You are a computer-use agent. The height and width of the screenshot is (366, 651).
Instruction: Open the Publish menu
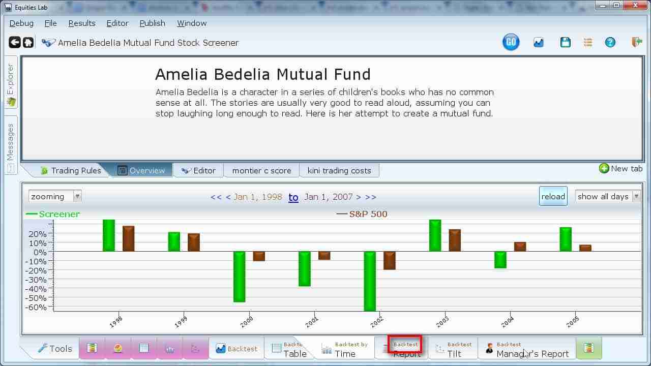153,23
